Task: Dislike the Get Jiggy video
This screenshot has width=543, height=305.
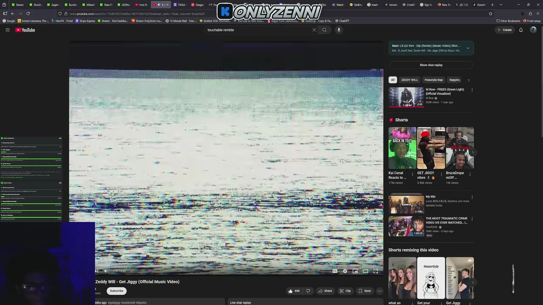Action: [x=308, y=291]
